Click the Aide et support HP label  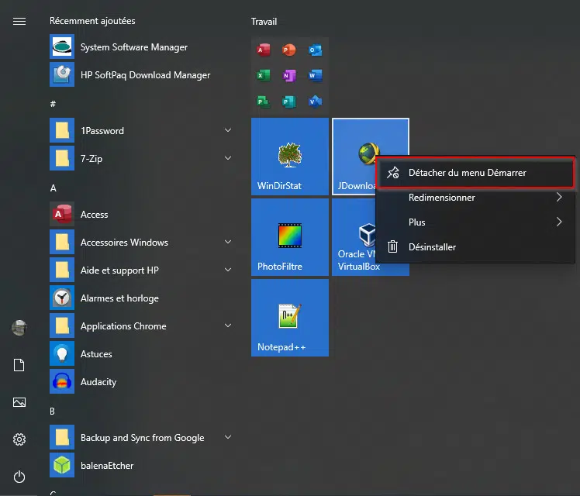pos(119,270)
